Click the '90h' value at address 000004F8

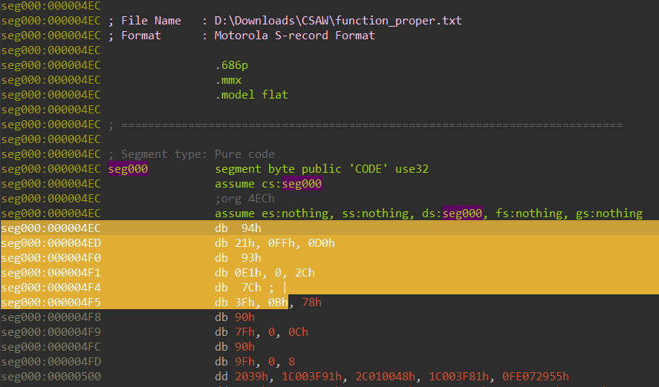[x=244, y=317]
